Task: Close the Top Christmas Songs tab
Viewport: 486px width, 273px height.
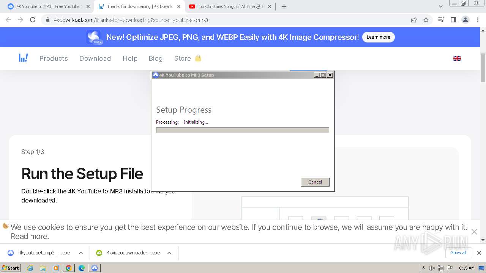Action: pyautogui.click(x=270, y=6)
